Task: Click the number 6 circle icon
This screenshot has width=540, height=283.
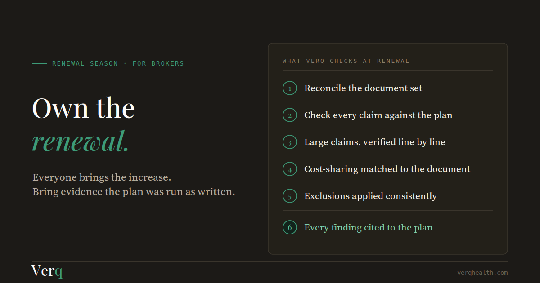Action: coord(290,227)
